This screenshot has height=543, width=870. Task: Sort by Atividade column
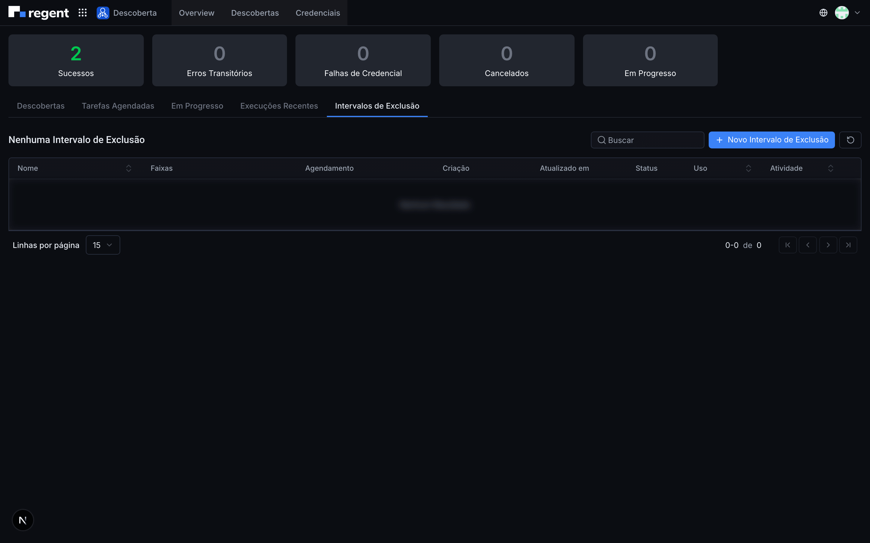tap(830, 168)
